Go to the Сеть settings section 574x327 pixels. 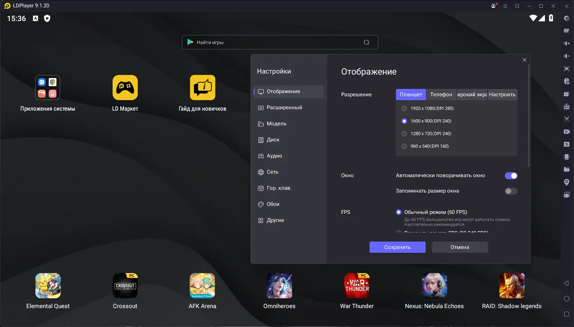[289, 172]
